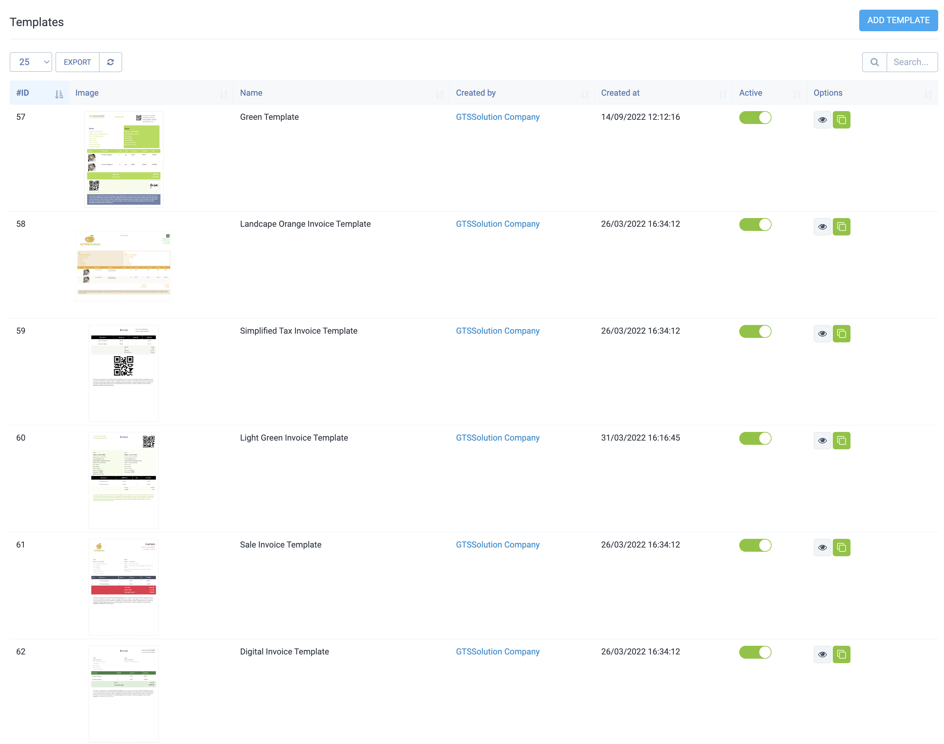Viewport: 944px width, 744px height.
Task: Turn off Digital Invoice Template active switch
Action: 755,652
